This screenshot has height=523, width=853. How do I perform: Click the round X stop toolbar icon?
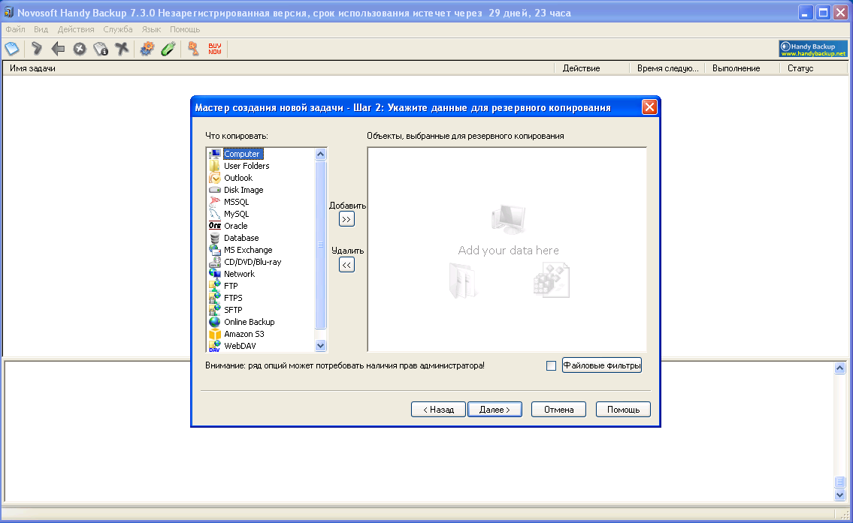pyautogui.click(x=80, y=49)
